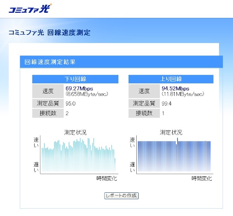Click the 下り回線 table header
The image size is (233, 216).
75,79
